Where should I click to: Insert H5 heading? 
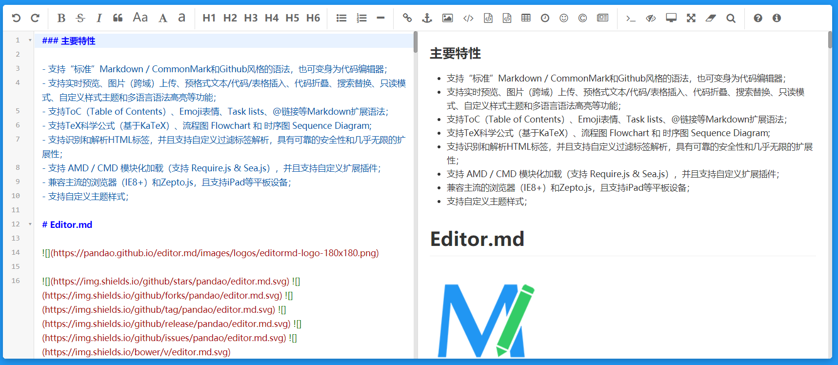coord(292,18)
